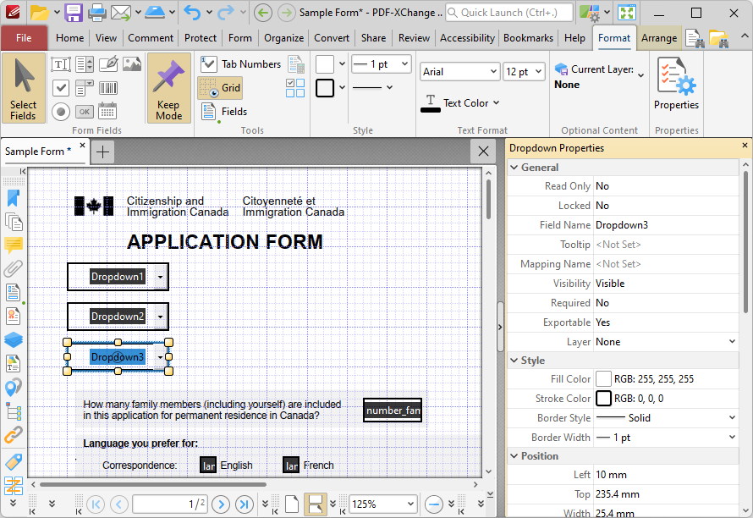Click the Undo arrow

coord(192,13)
